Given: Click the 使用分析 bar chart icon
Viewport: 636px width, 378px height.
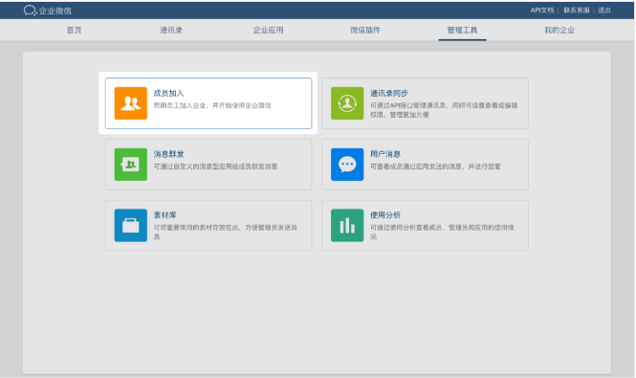Looking at the screenshot, I should (x=347, y=225).
